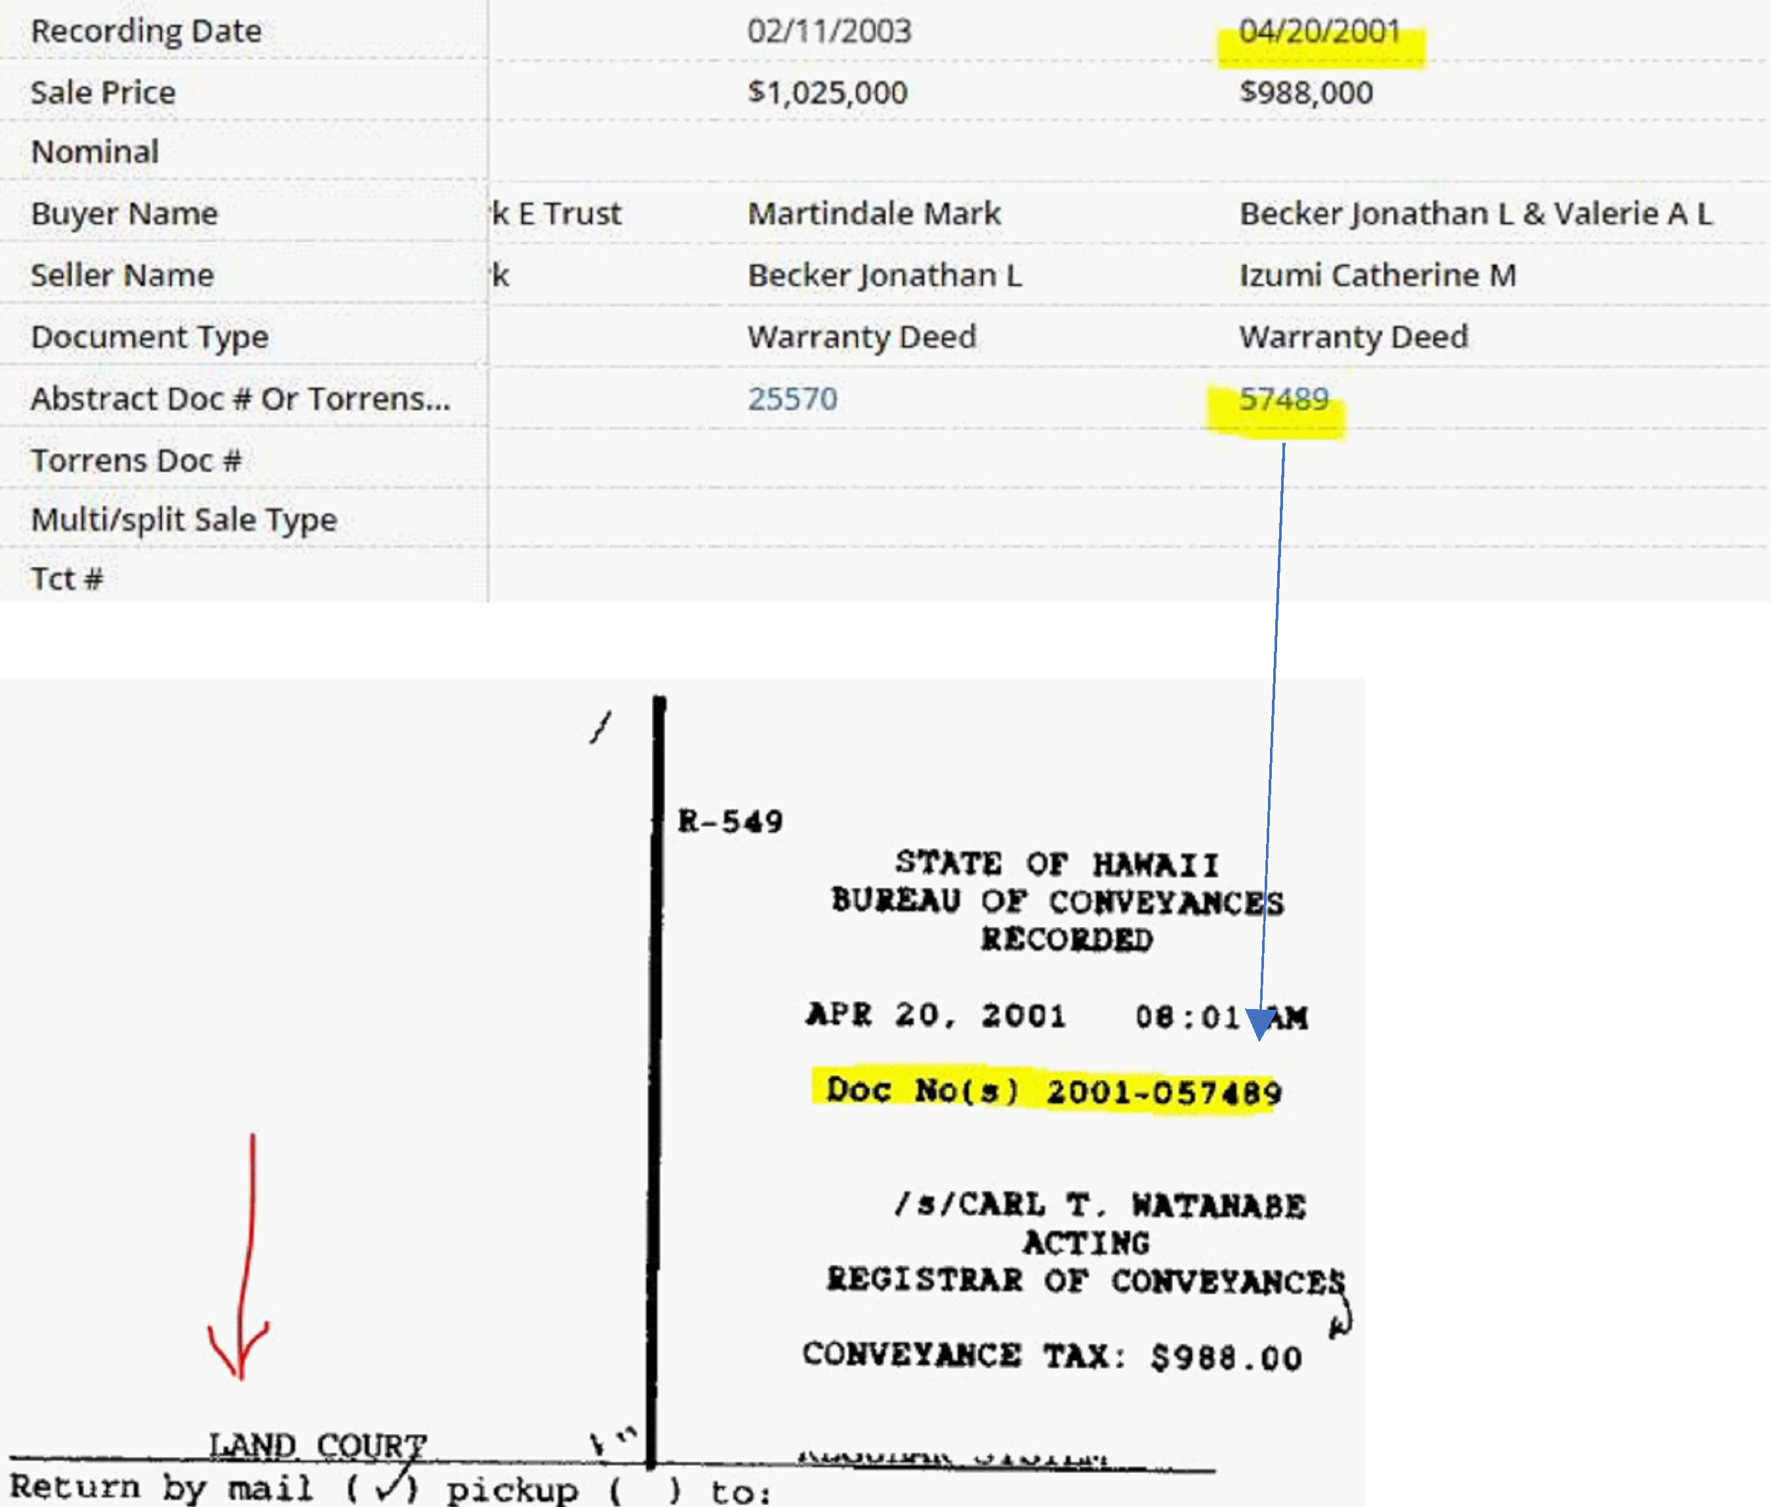The width and height of the screenshot is (1775, 1507).
Task: Select the Sale Price row label
Action: click(104, 93)
